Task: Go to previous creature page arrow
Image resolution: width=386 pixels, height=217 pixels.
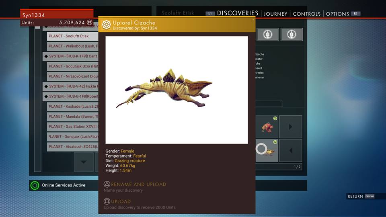Action: 290,151
